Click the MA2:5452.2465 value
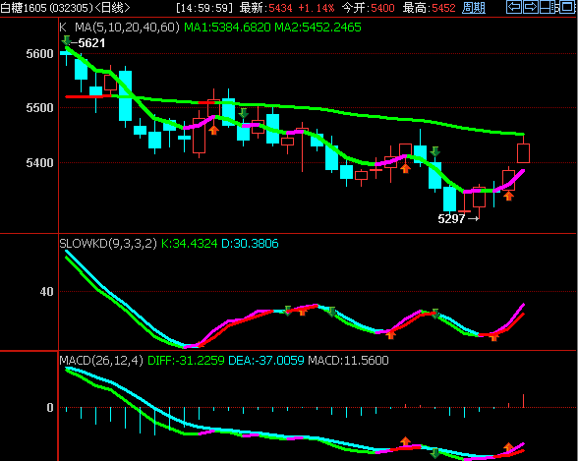The height and width of the screenshot is (461, 578). pyautogui.click(x=318, y=28)
